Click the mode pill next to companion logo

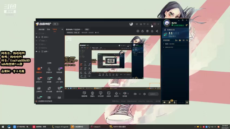coord(56,24)
